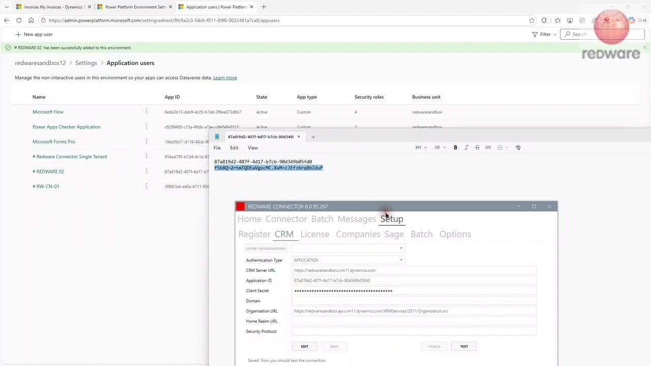Go to redwaresandbox12 breadcrumb
651x366 pixels.
click(x=40, y=63)
